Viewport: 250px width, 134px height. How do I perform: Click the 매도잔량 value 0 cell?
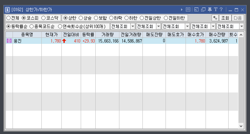pyautogui.click(x=154, y=41)
